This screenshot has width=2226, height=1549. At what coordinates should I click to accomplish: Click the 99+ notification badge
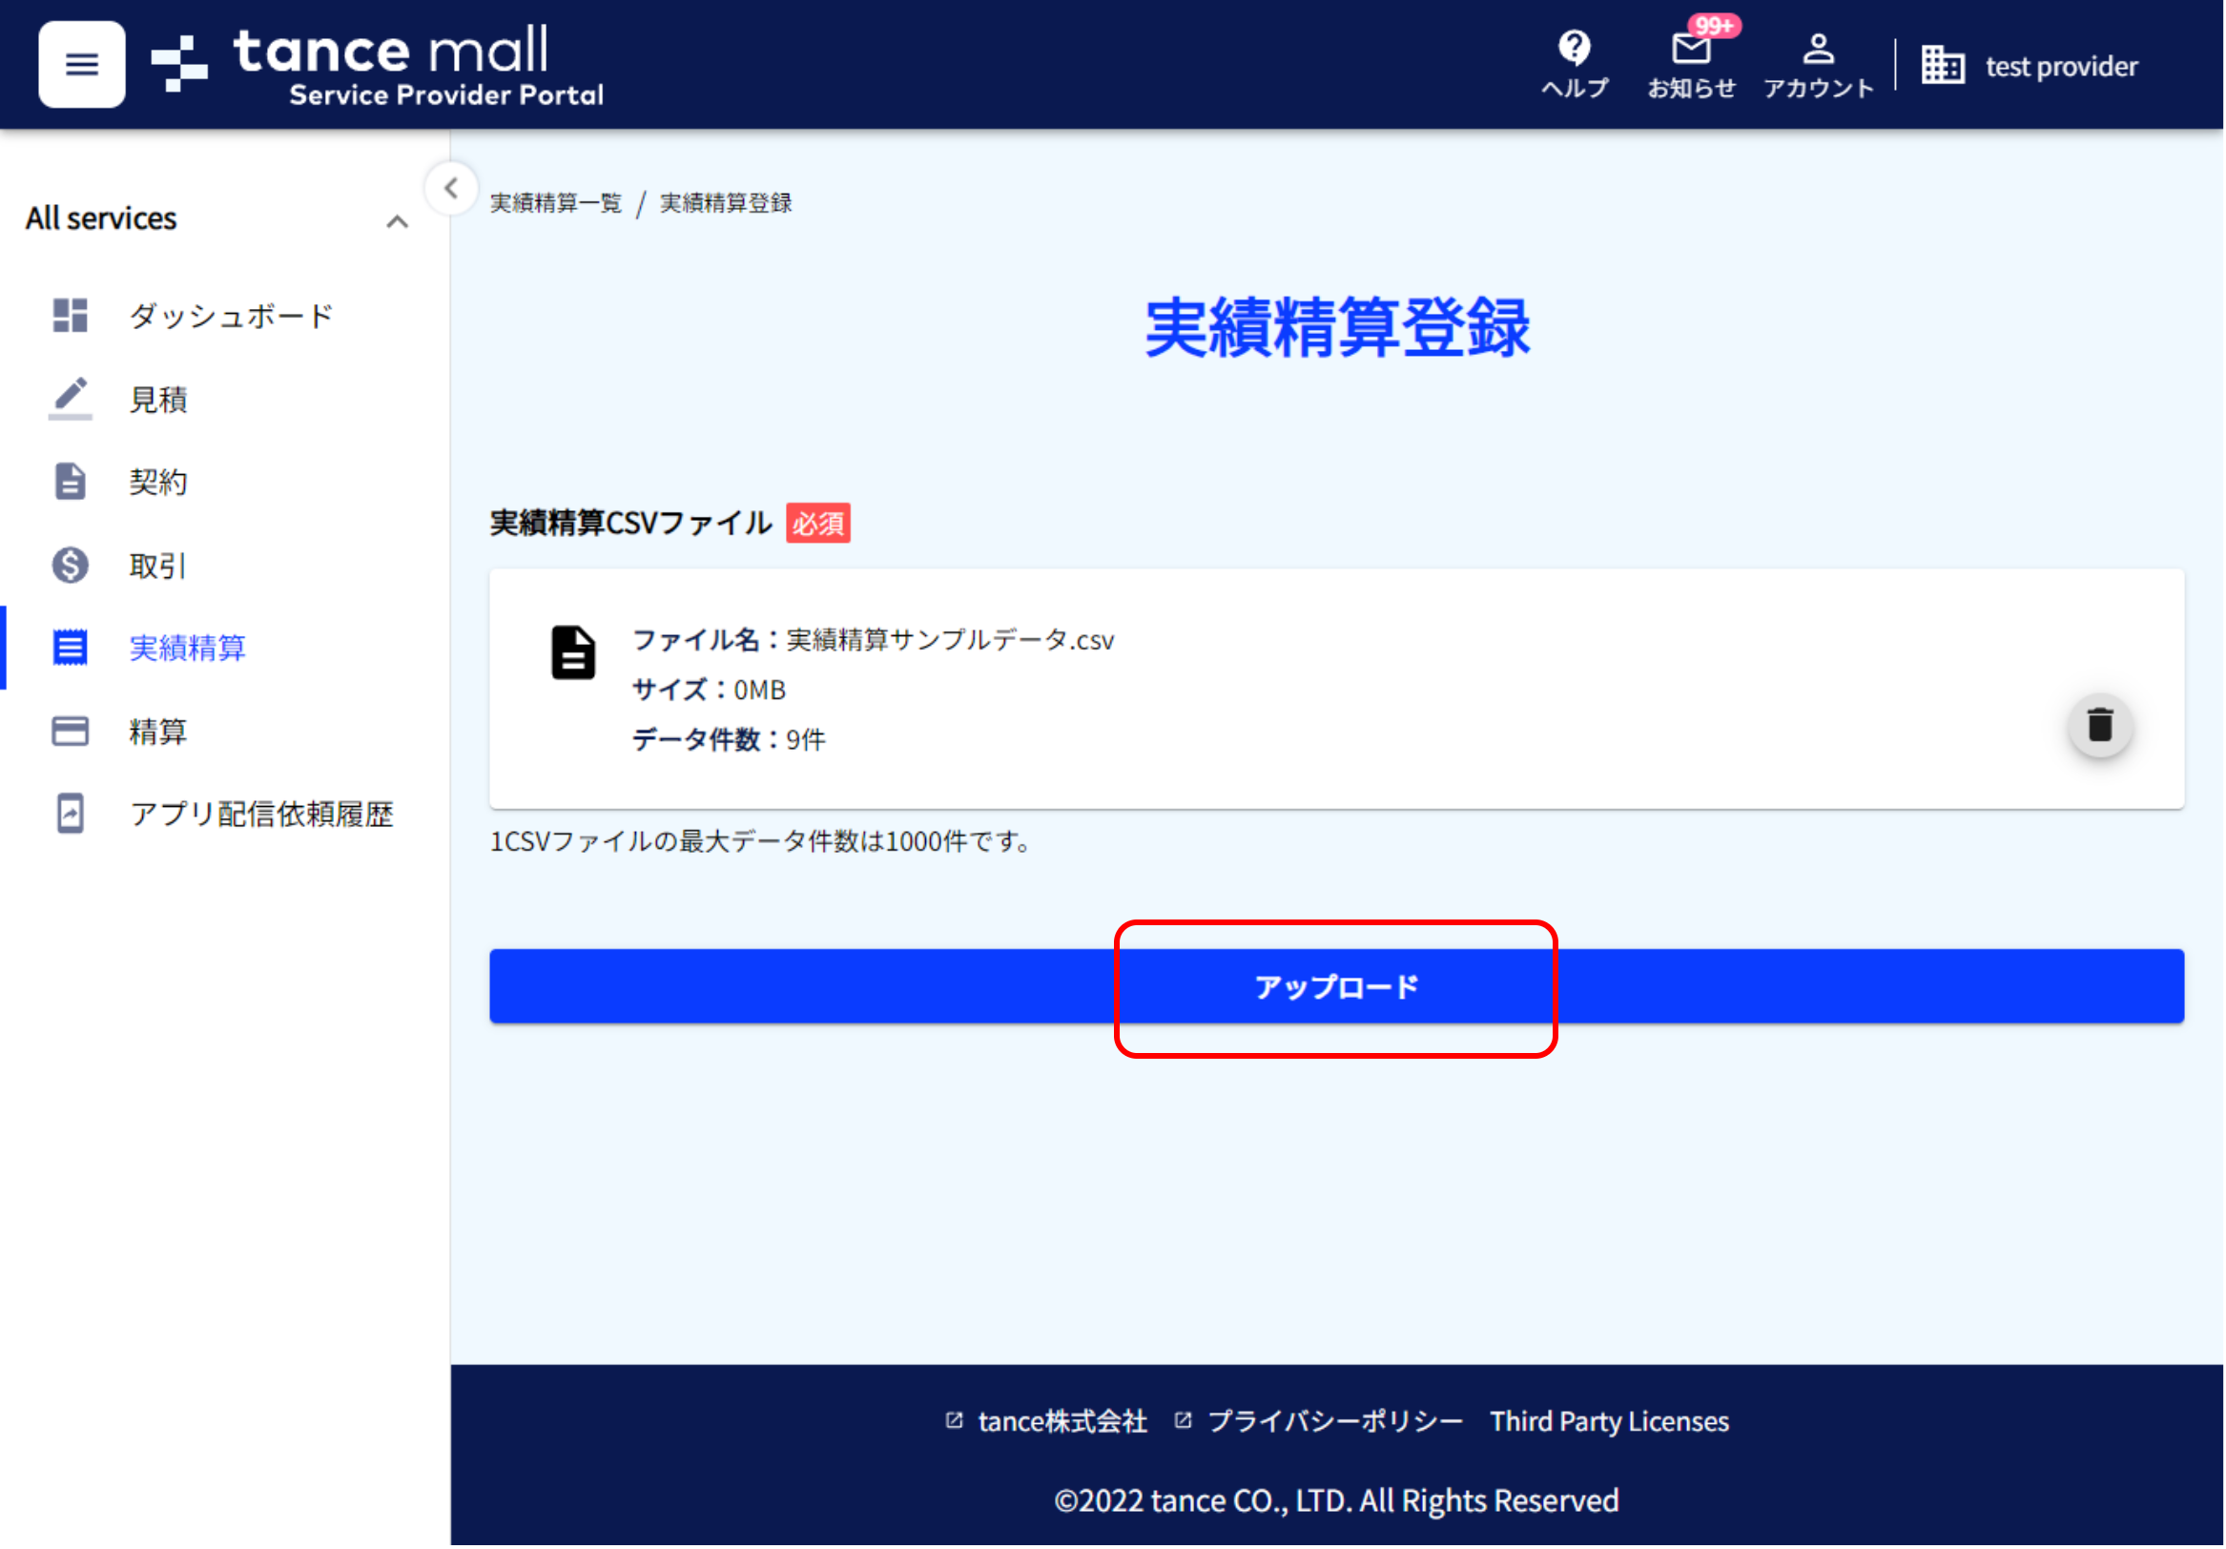pos(1715,26)
